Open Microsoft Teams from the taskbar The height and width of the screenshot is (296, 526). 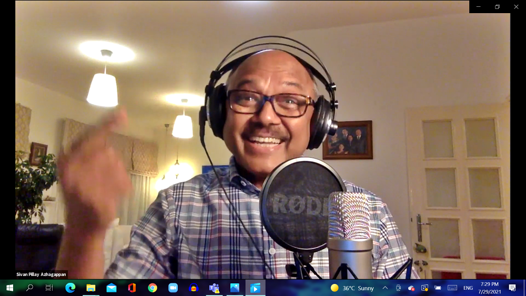[x=214, y=288]
